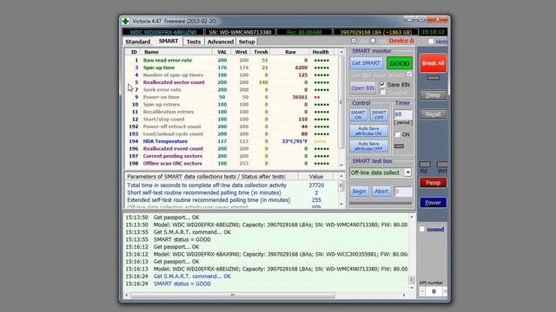Click the Recall button
The width and height of the screenshot is (556, 312).
(433, 114)
